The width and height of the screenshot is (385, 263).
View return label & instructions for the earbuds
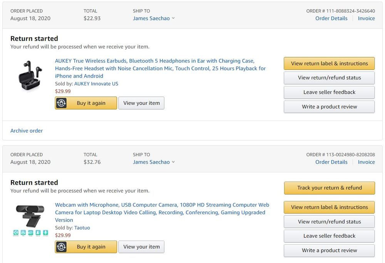point(329,63)
